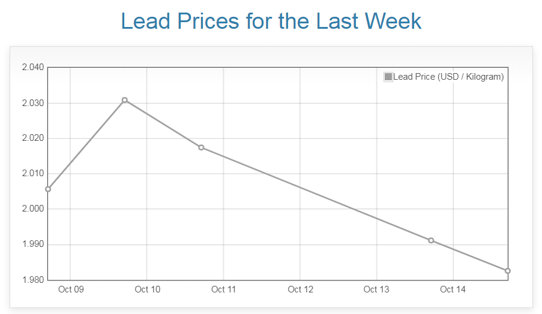The image size is (542, 314).
Task: Toggle the Lead Price (USD / Kilogram) legend label
Action: pyautogui.click(x=448, y=77)
